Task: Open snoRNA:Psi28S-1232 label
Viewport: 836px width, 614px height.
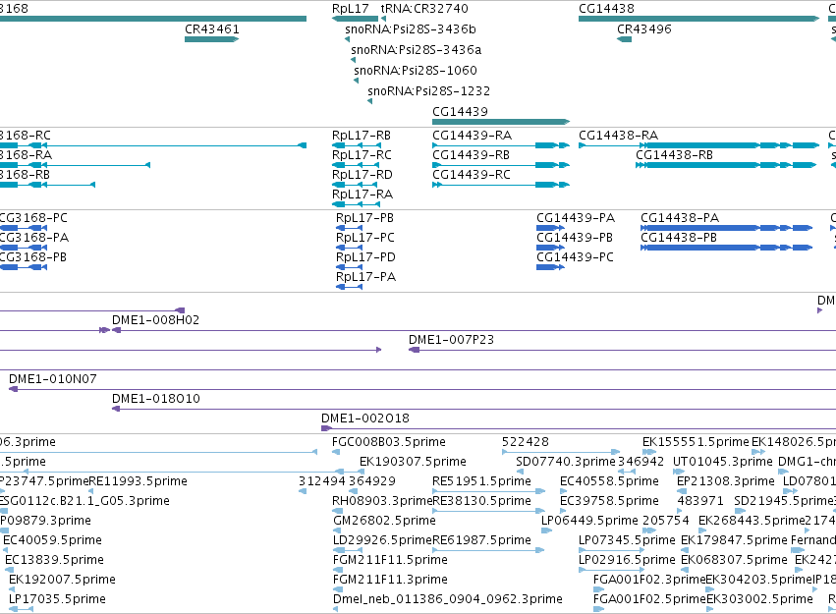Action: click(428, 91)
